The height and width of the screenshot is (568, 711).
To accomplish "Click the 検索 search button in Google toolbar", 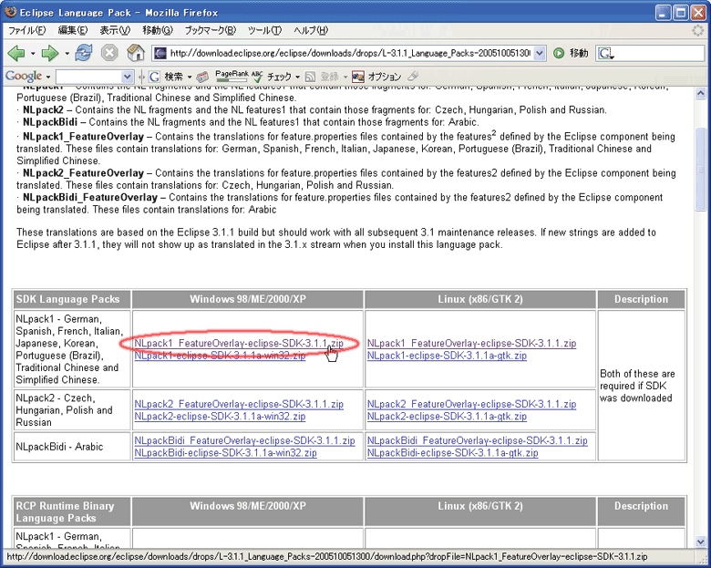I will point(174,77).
